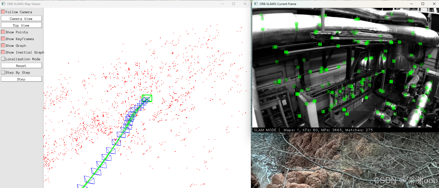Click the Step button
The image size is (439, 188).
(x=21, y=79)
